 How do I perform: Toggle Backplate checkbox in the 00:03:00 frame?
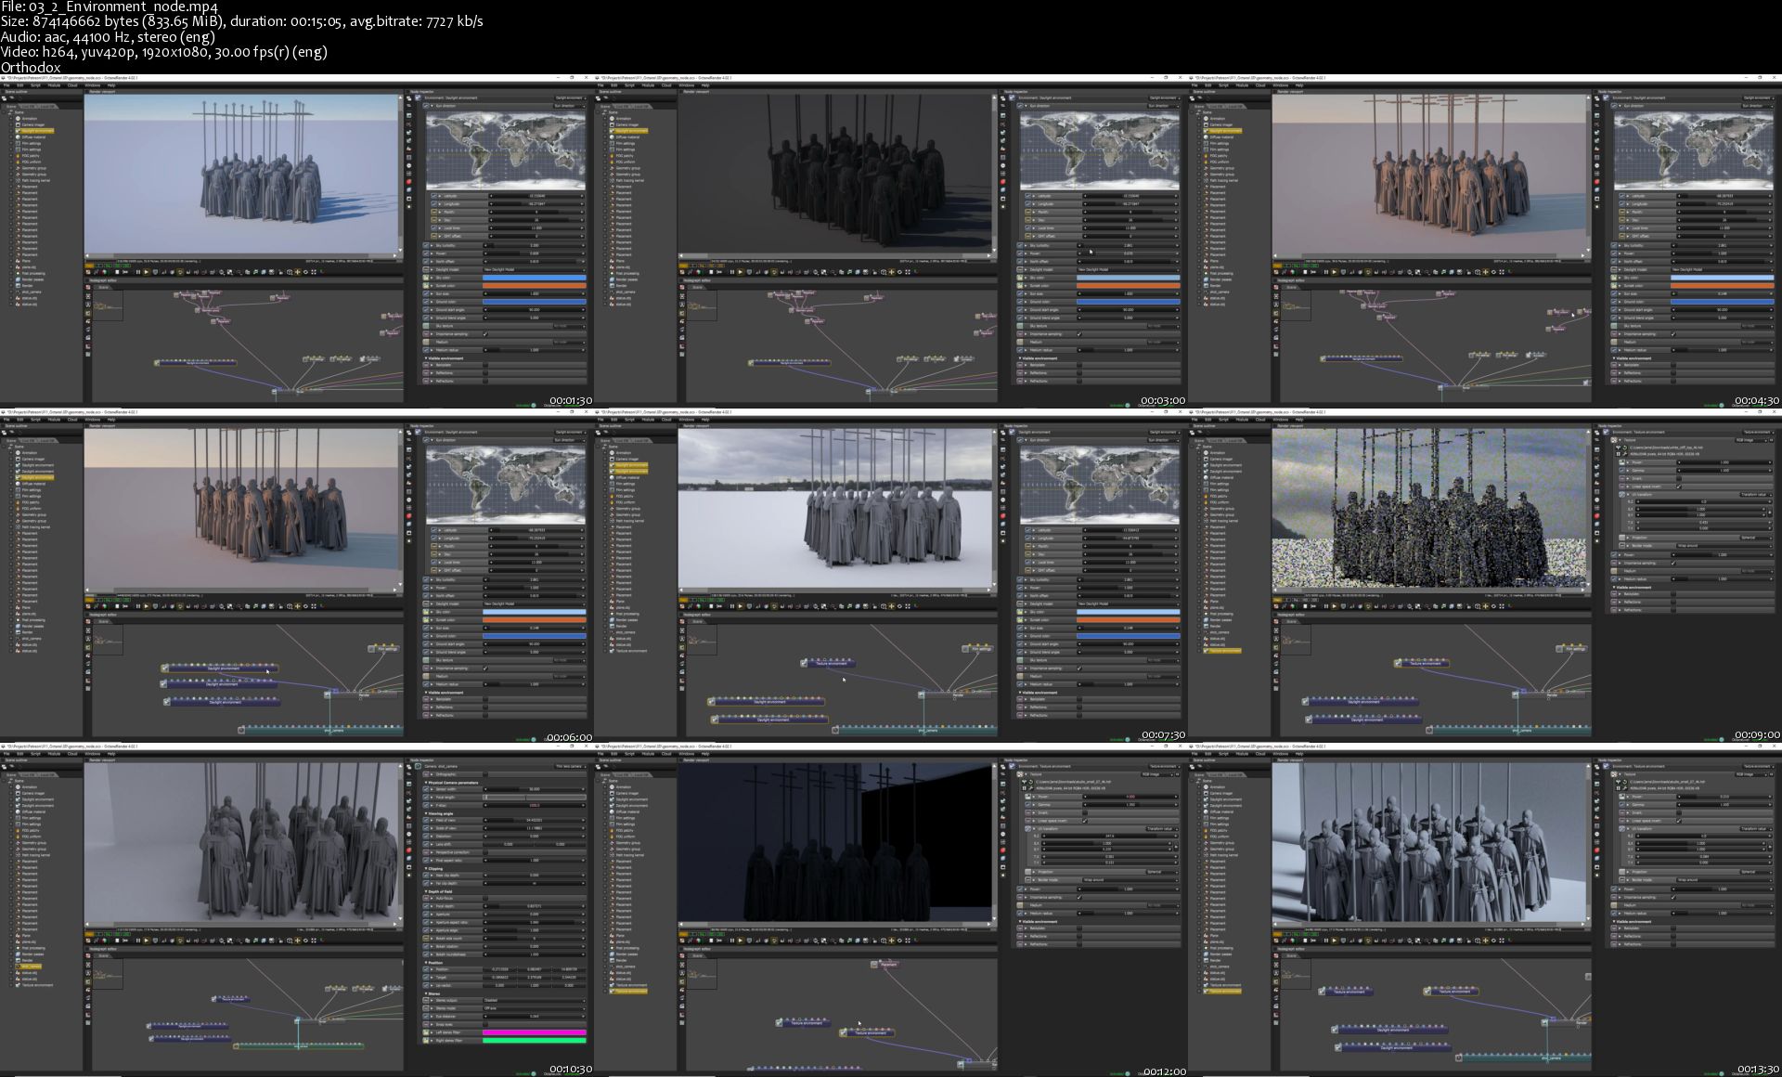pyautogui.click(x=1079, y=365)
